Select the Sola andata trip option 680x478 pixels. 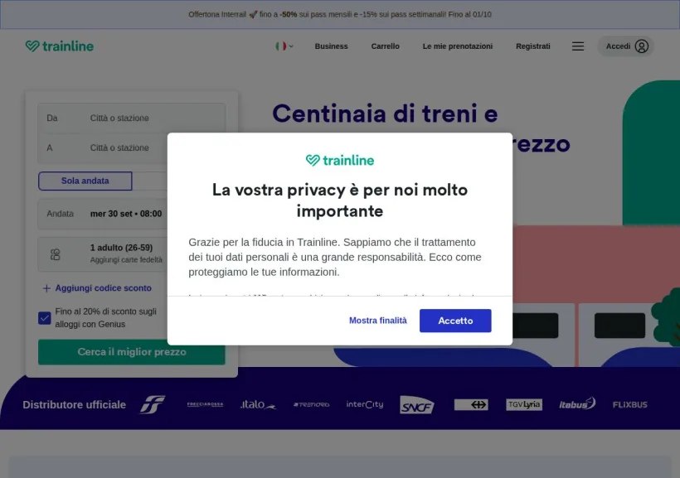(85, 181)
